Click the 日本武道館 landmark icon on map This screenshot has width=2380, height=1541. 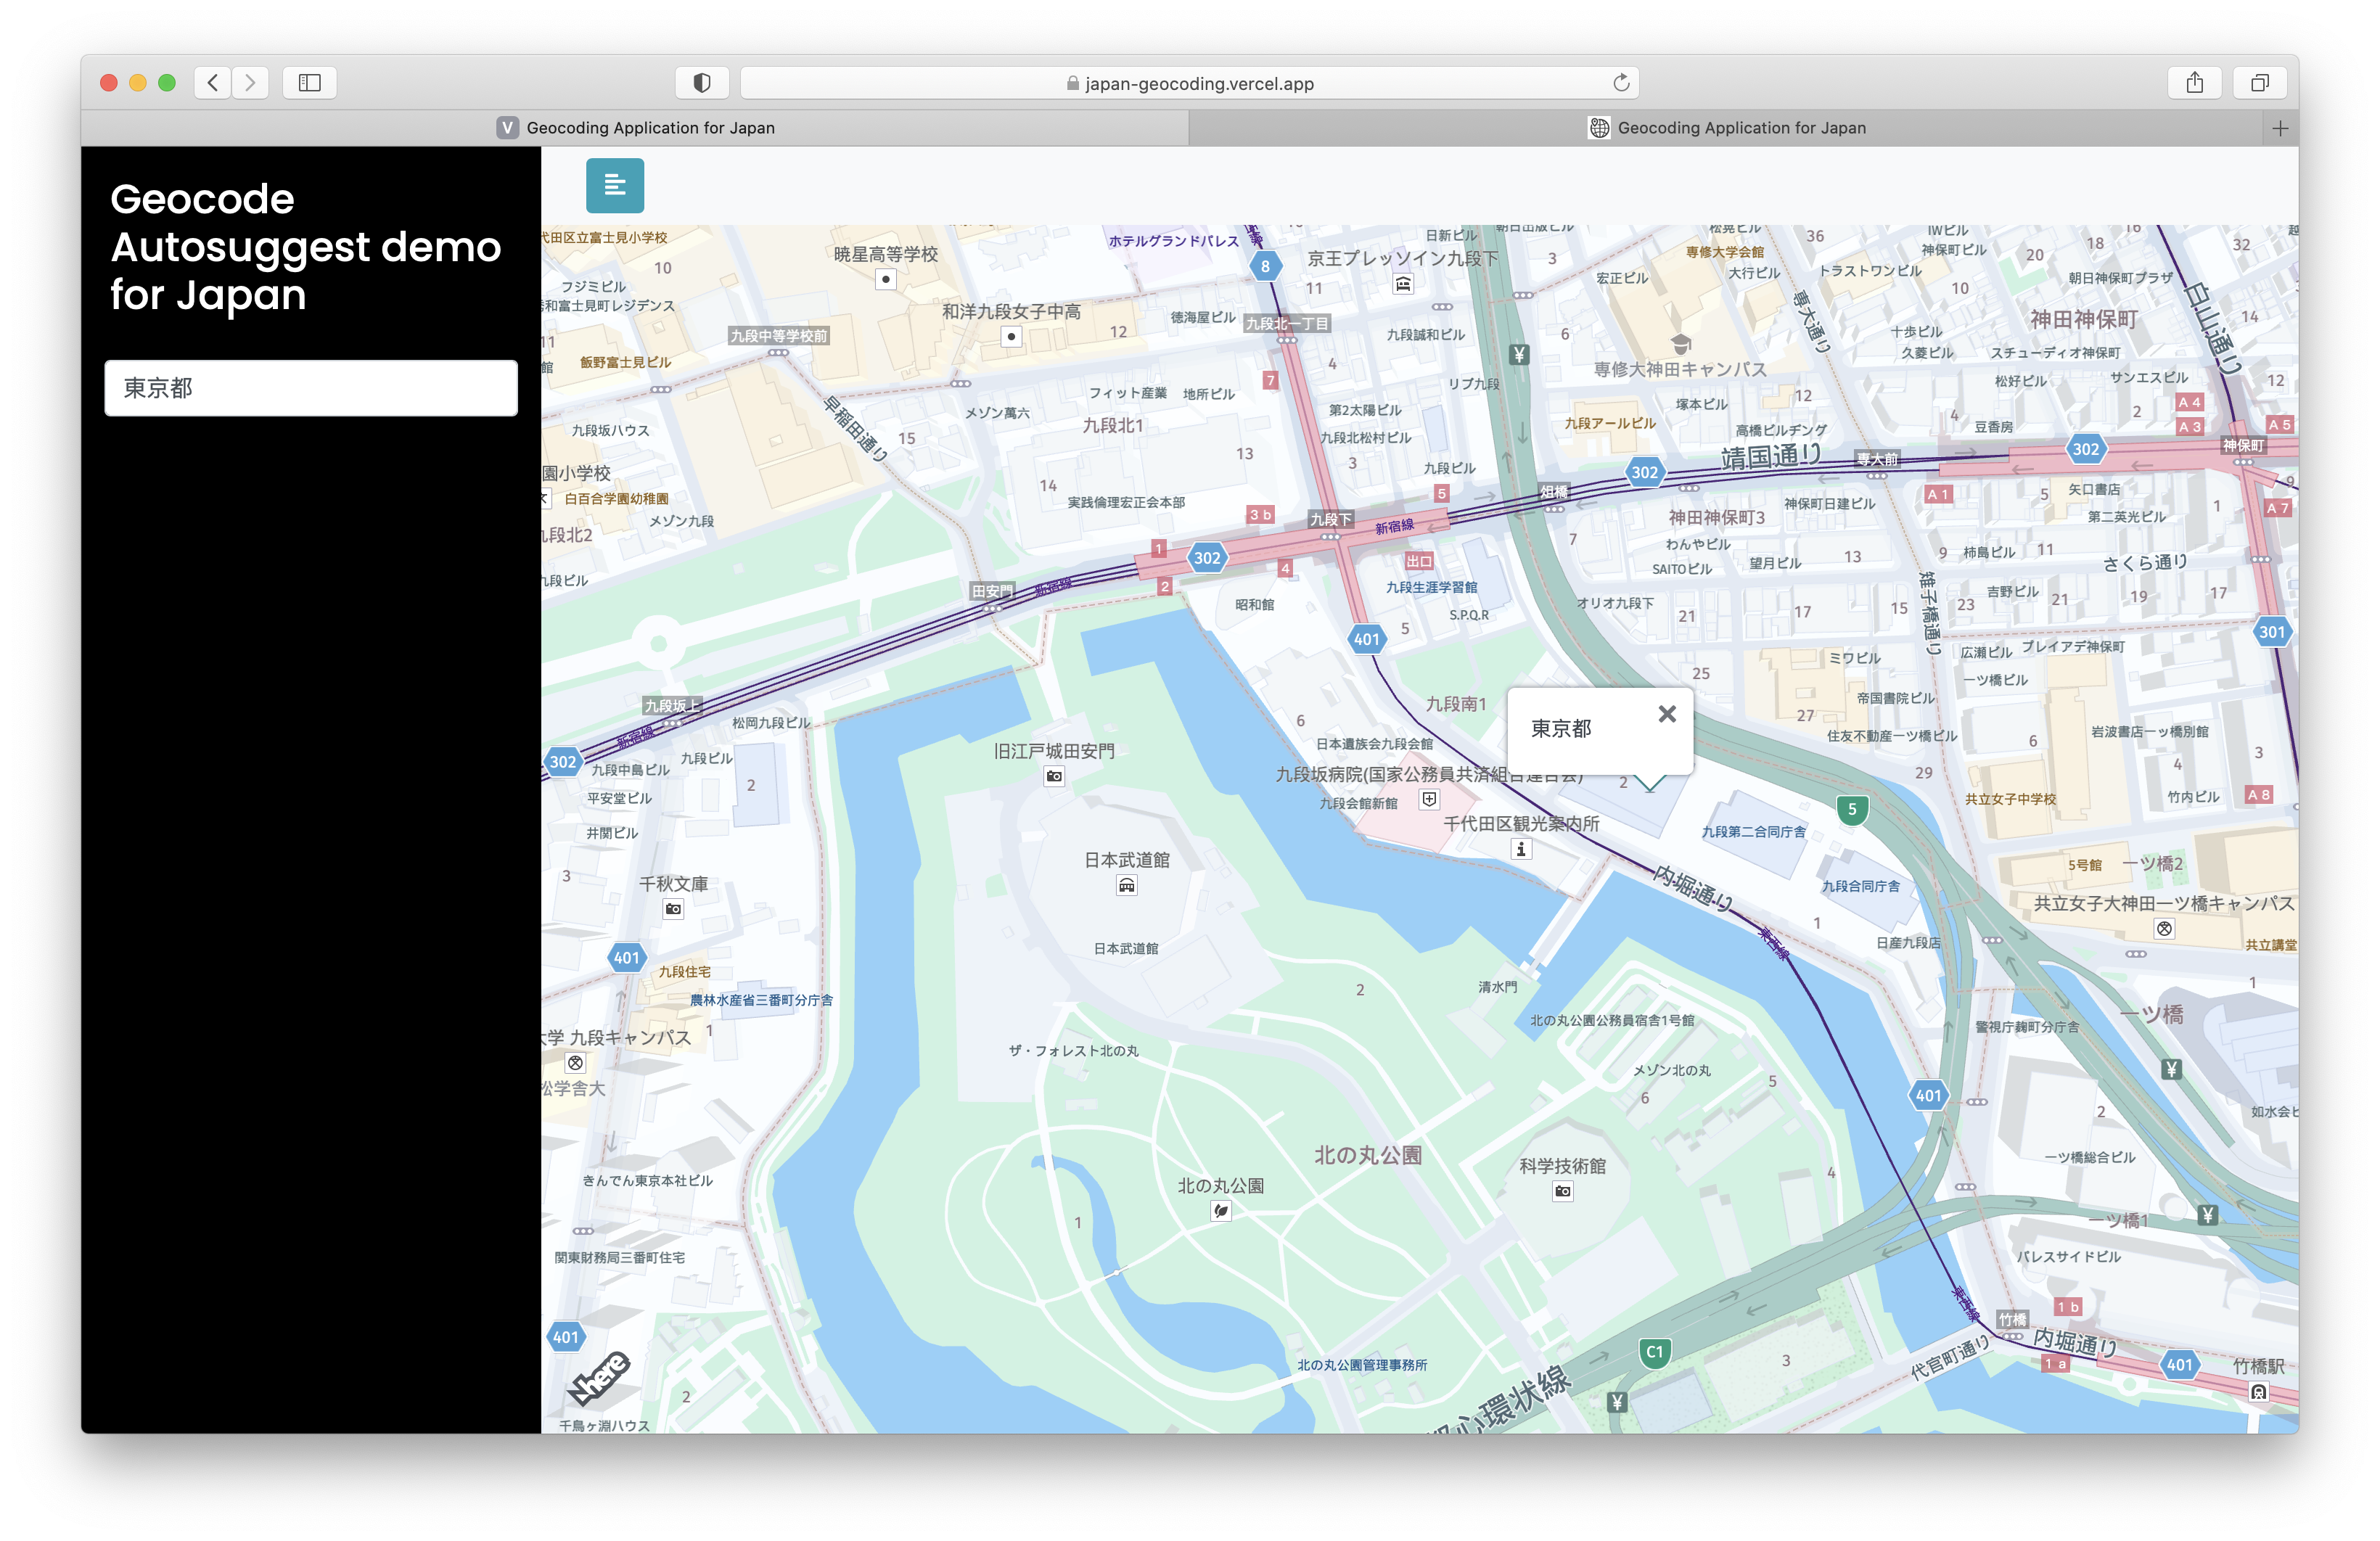[x=1126, y=885]
